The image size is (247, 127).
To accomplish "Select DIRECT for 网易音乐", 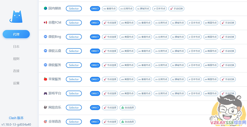I will coord(95,108).
